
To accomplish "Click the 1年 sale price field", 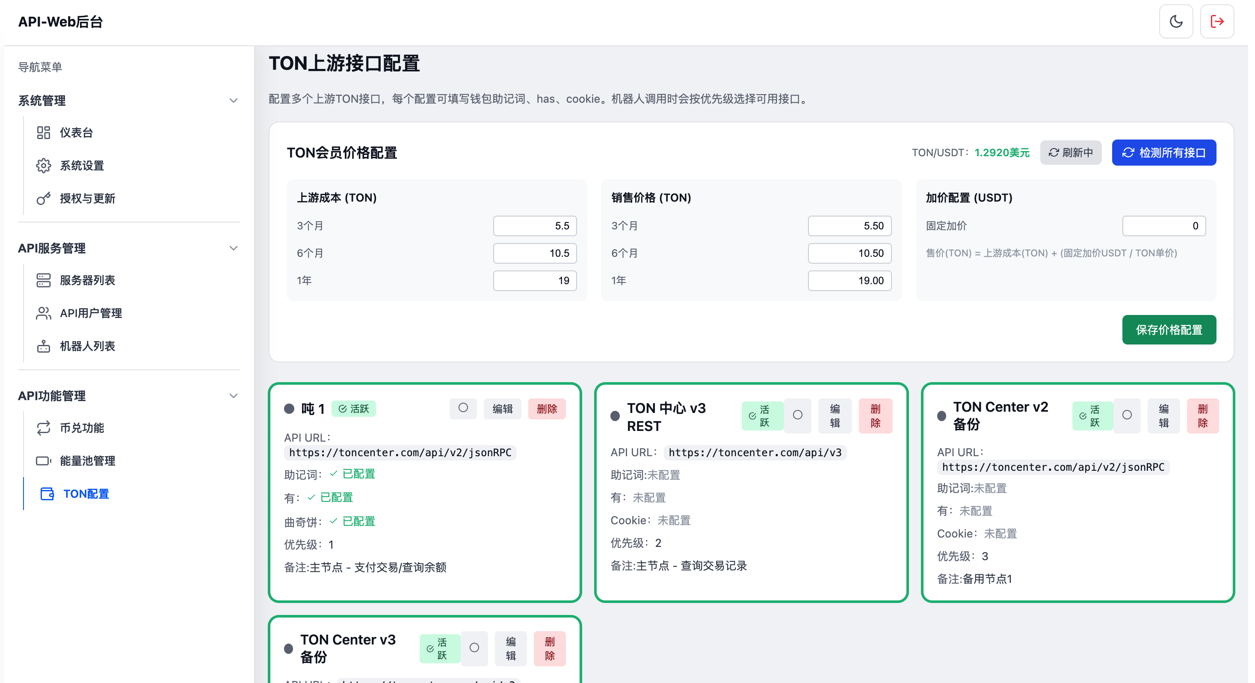I will point(849,280).
